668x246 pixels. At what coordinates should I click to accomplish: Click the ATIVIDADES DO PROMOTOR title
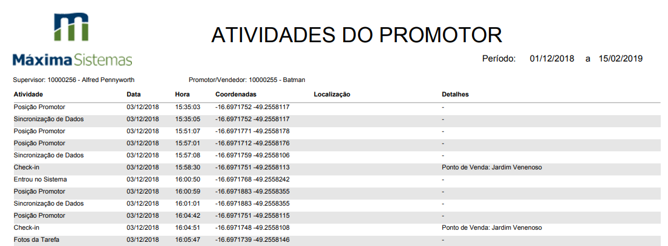coord(356,35)
